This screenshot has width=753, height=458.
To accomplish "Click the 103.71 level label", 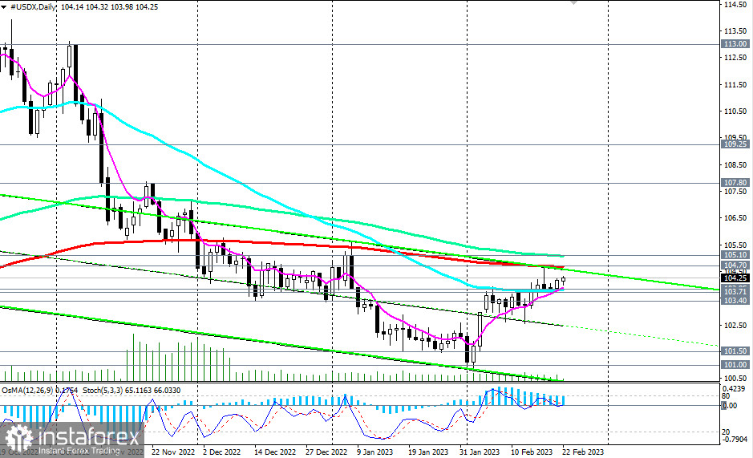I will pos(735,292).
